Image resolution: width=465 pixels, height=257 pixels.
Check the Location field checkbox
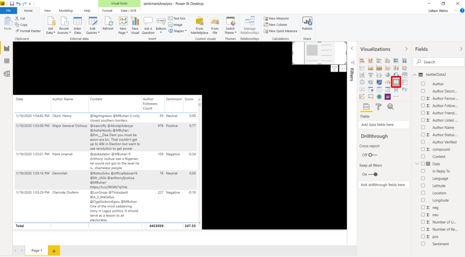click(423, 193)
